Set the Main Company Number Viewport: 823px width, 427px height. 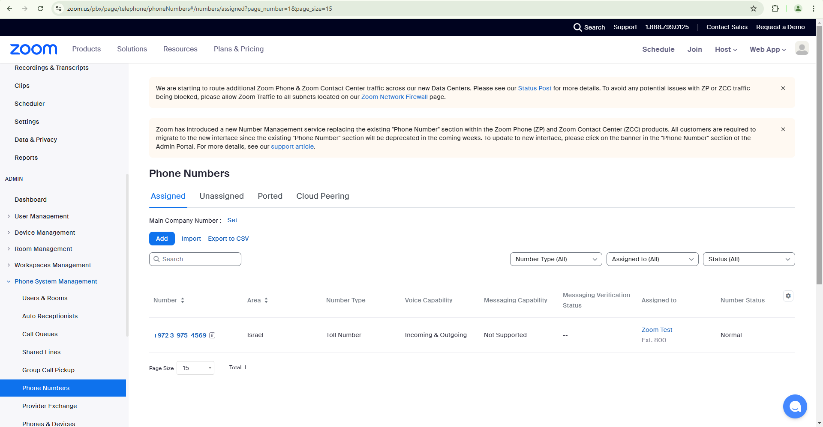click(x=232, y=220)
